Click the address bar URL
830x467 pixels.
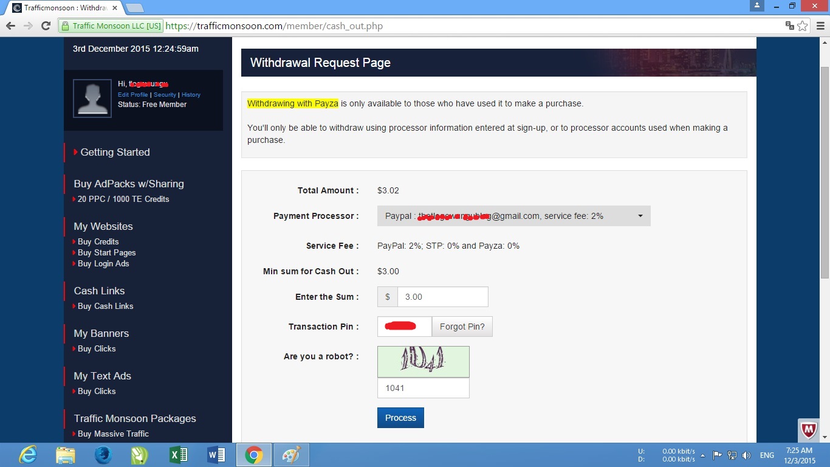274,26
